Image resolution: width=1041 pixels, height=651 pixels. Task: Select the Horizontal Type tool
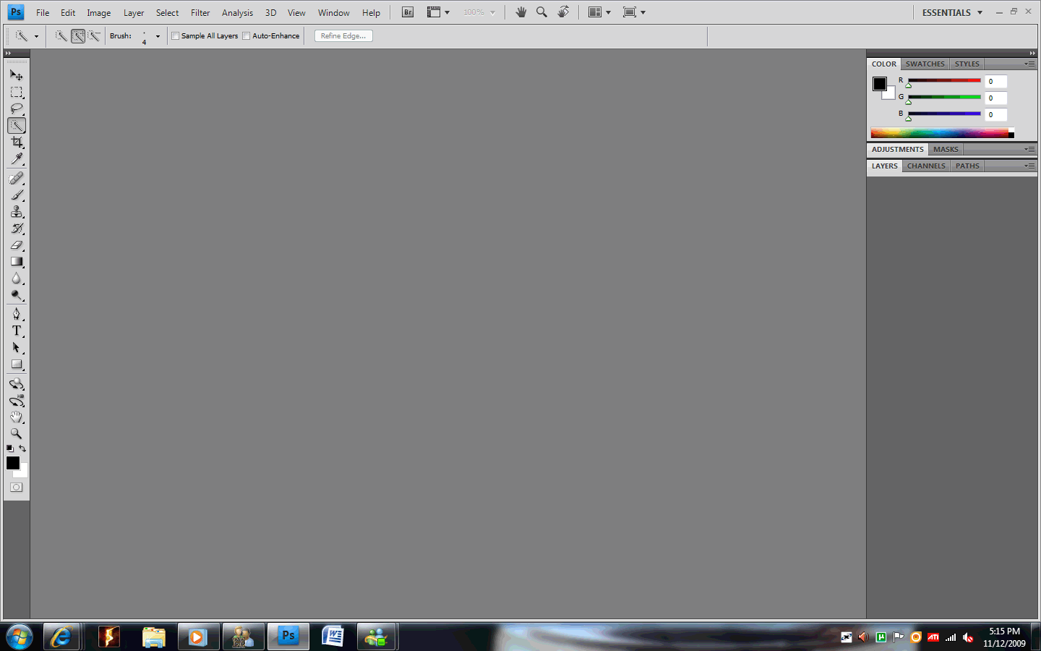tap(16, 331)
